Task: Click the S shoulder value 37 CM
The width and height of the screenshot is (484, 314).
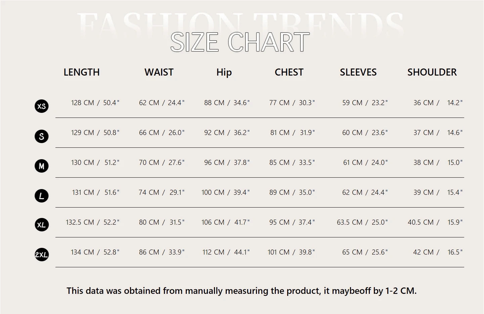Action: 424,133
